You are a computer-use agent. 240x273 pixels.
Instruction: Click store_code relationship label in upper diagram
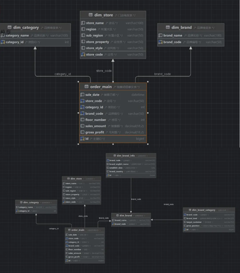[x=104, y=71]
